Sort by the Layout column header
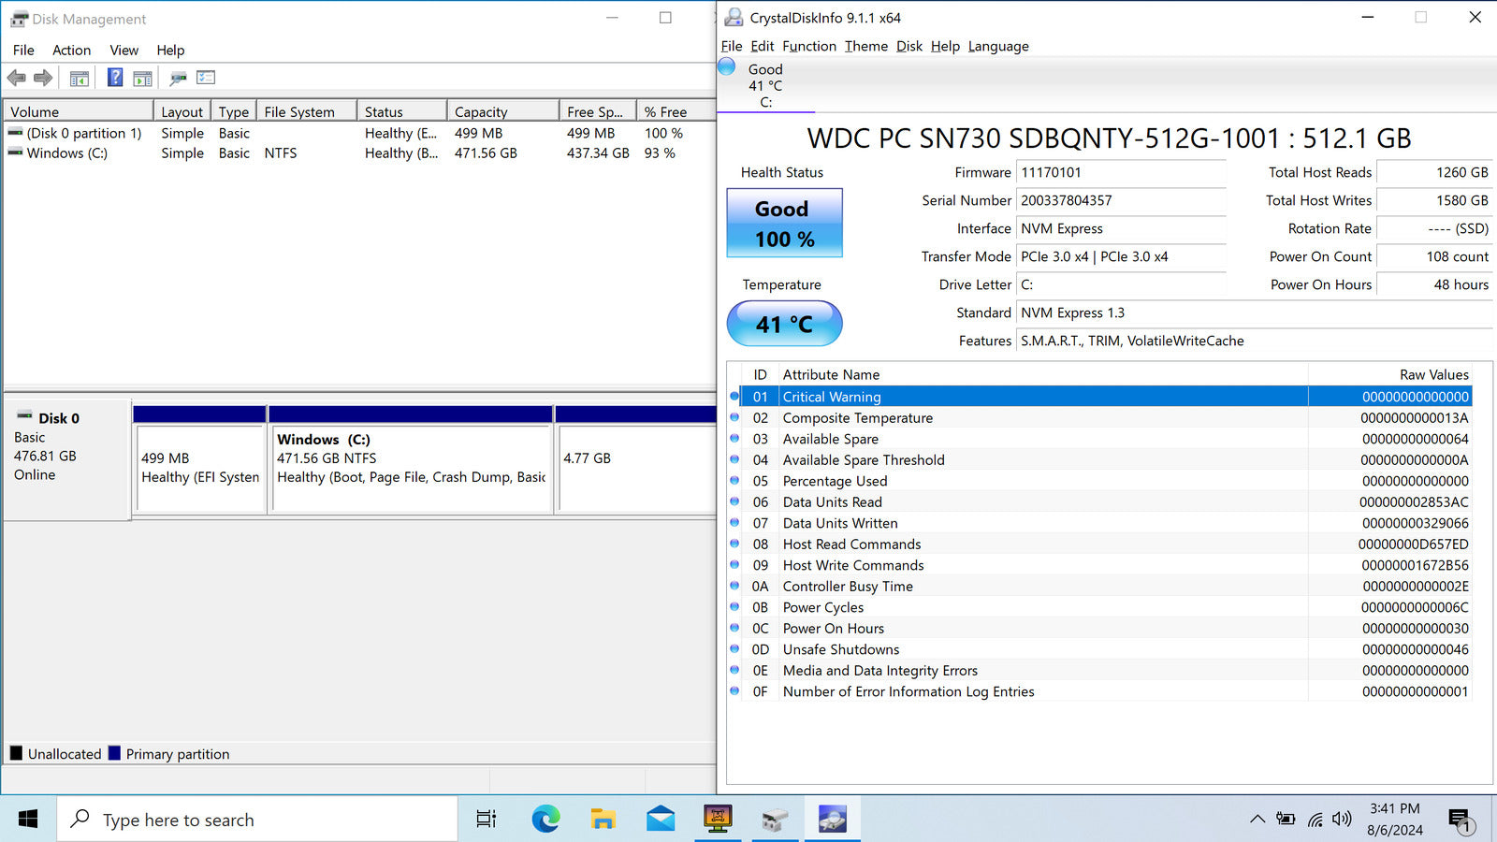 (x=182, y=111)
